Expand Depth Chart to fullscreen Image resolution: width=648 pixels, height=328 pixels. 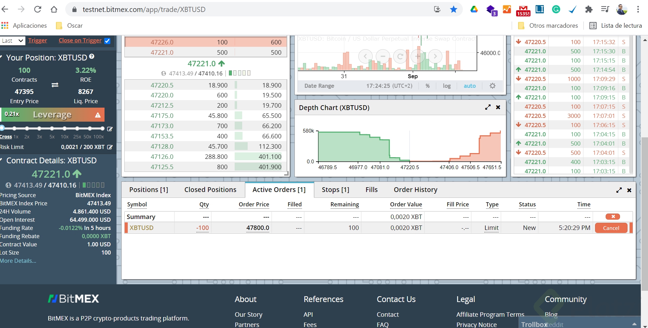tap(488, 107)
